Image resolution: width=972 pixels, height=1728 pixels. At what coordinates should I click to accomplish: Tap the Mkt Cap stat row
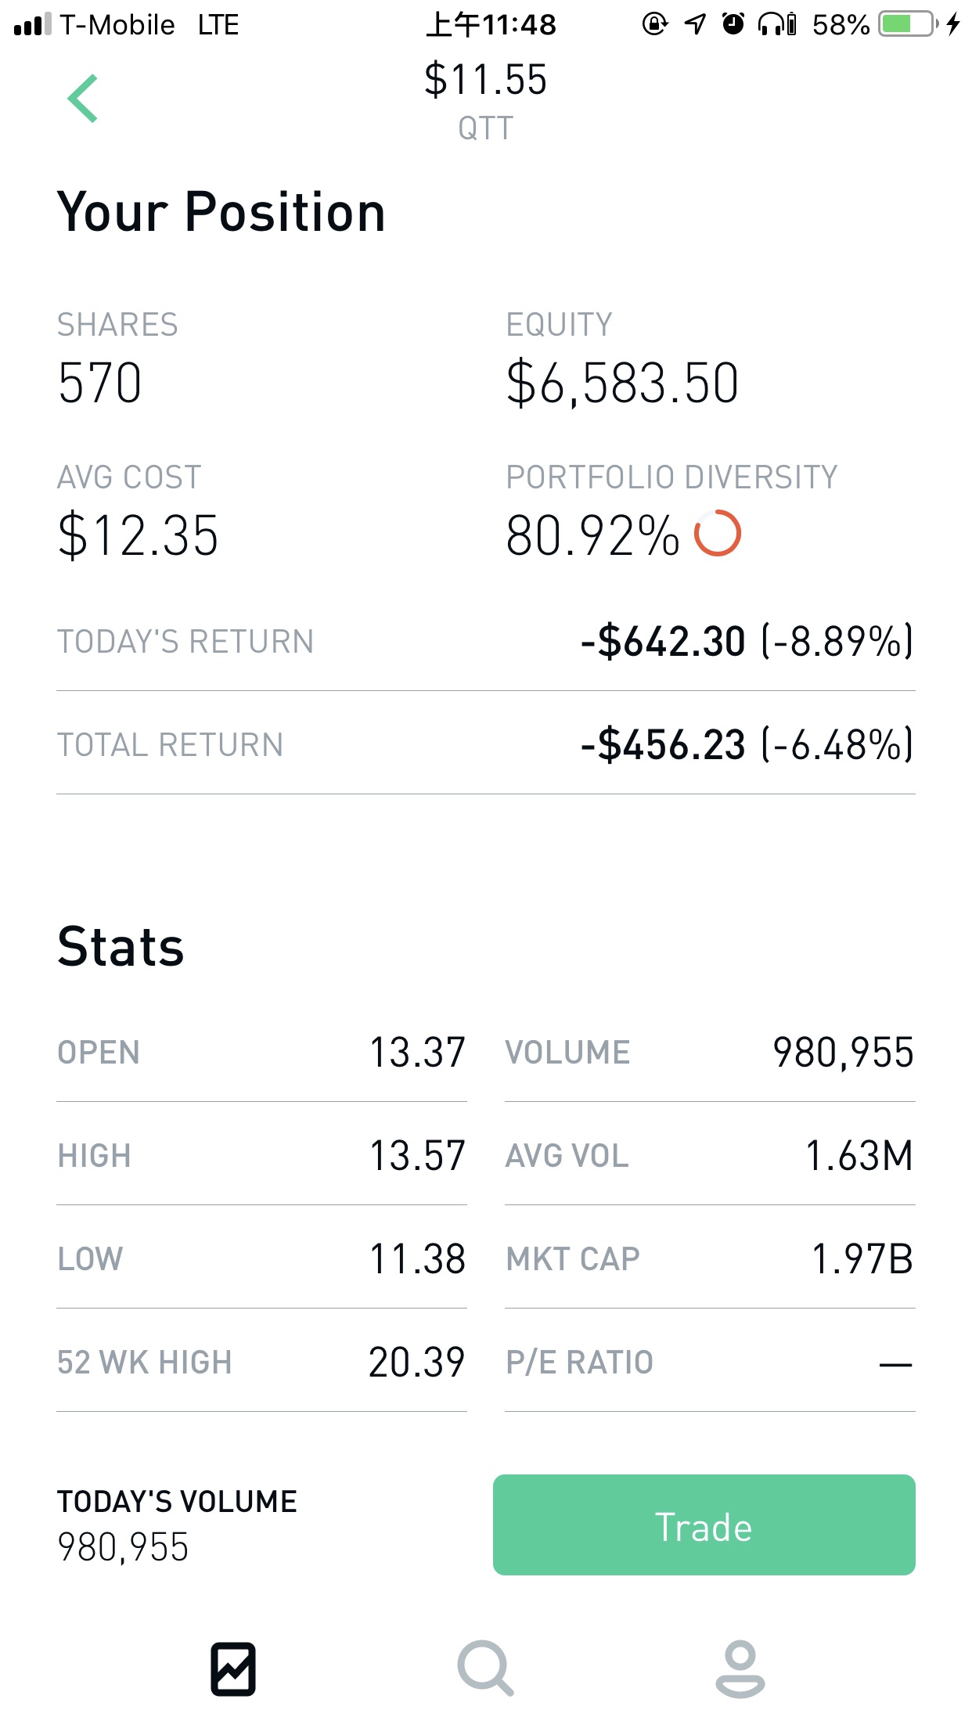point(709,1259)
